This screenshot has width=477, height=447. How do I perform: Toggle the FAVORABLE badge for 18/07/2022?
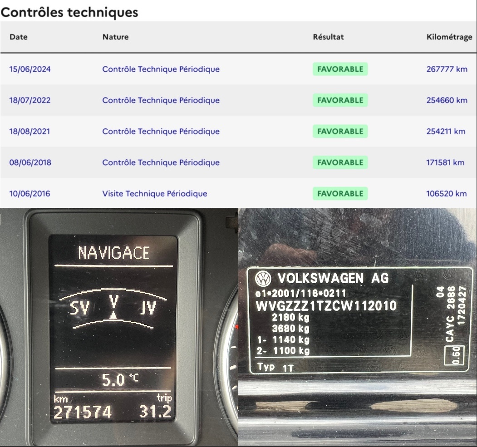tap(339, 100)
